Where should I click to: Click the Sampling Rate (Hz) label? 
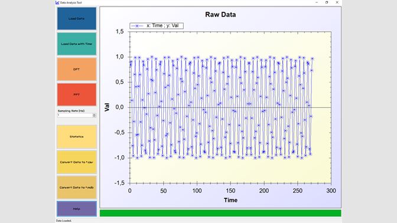pos(71,111)
